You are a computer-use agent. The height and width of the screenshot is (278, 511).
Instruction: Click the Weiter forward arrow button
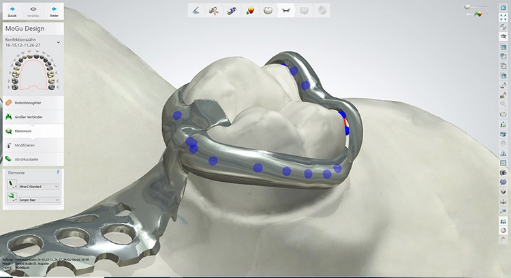53,11
